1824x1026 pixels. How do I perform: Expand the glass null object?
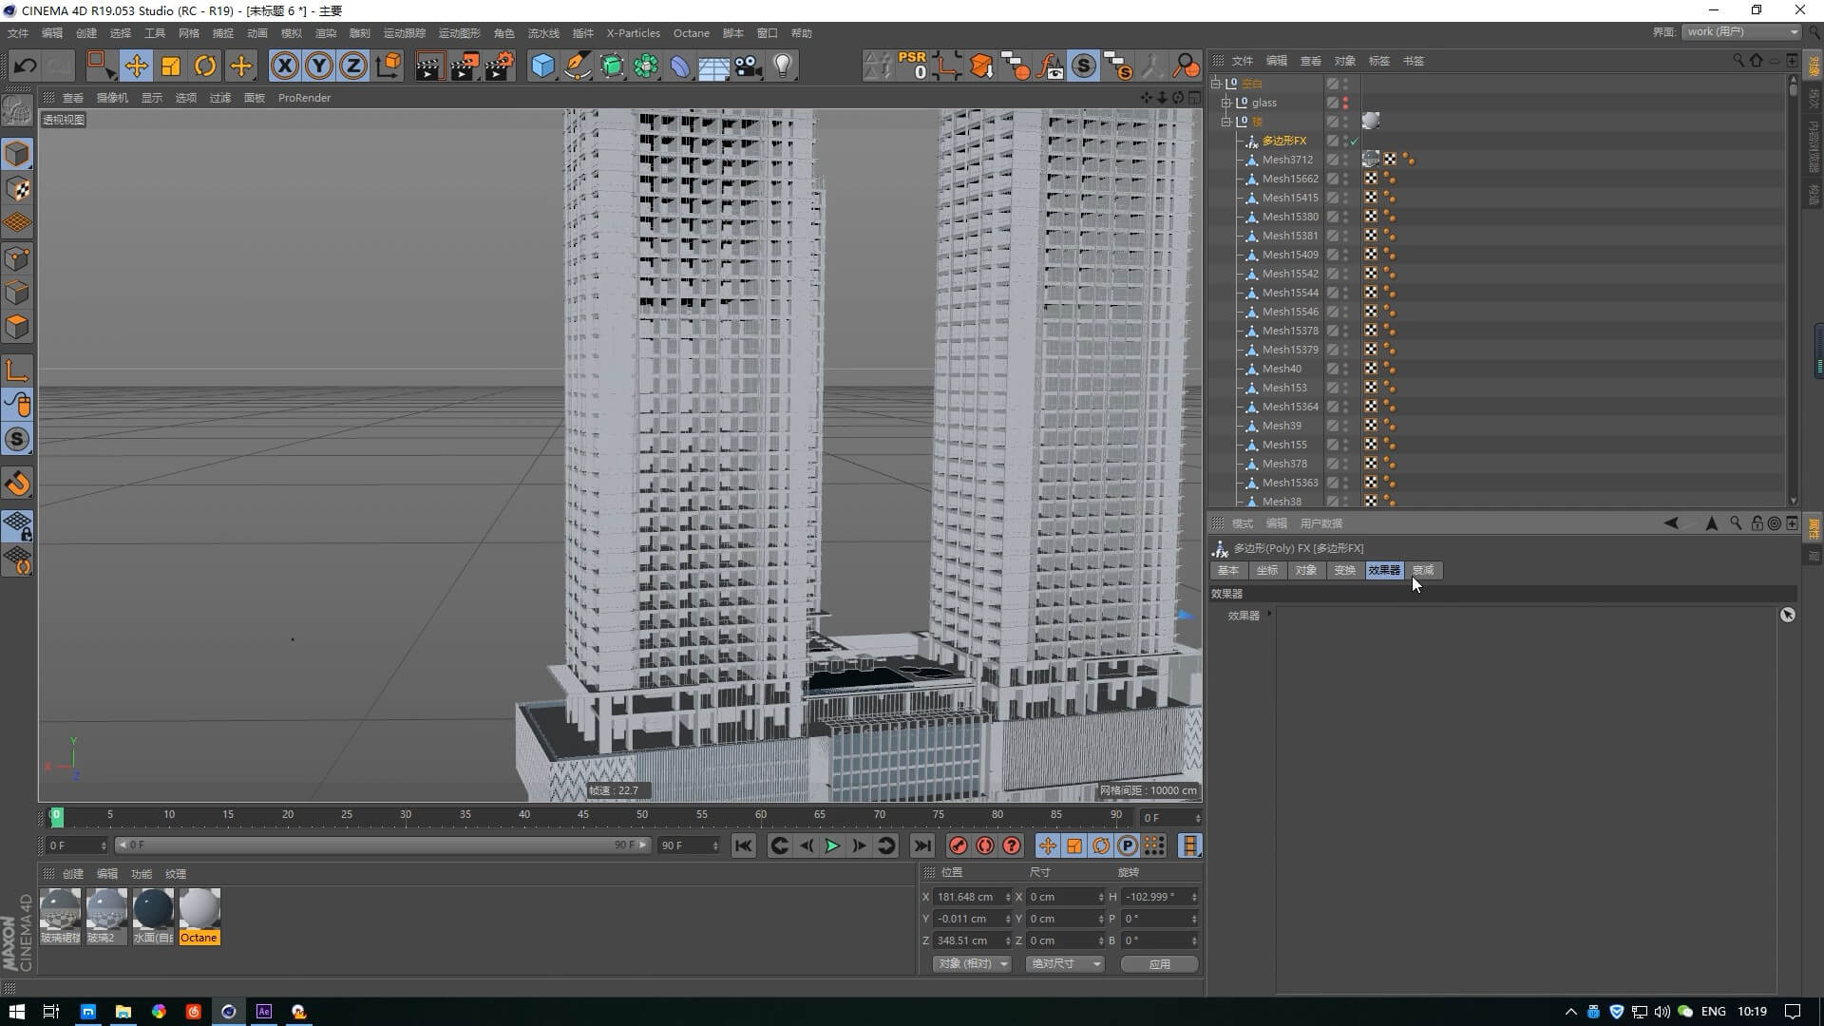pos(1226,103)
